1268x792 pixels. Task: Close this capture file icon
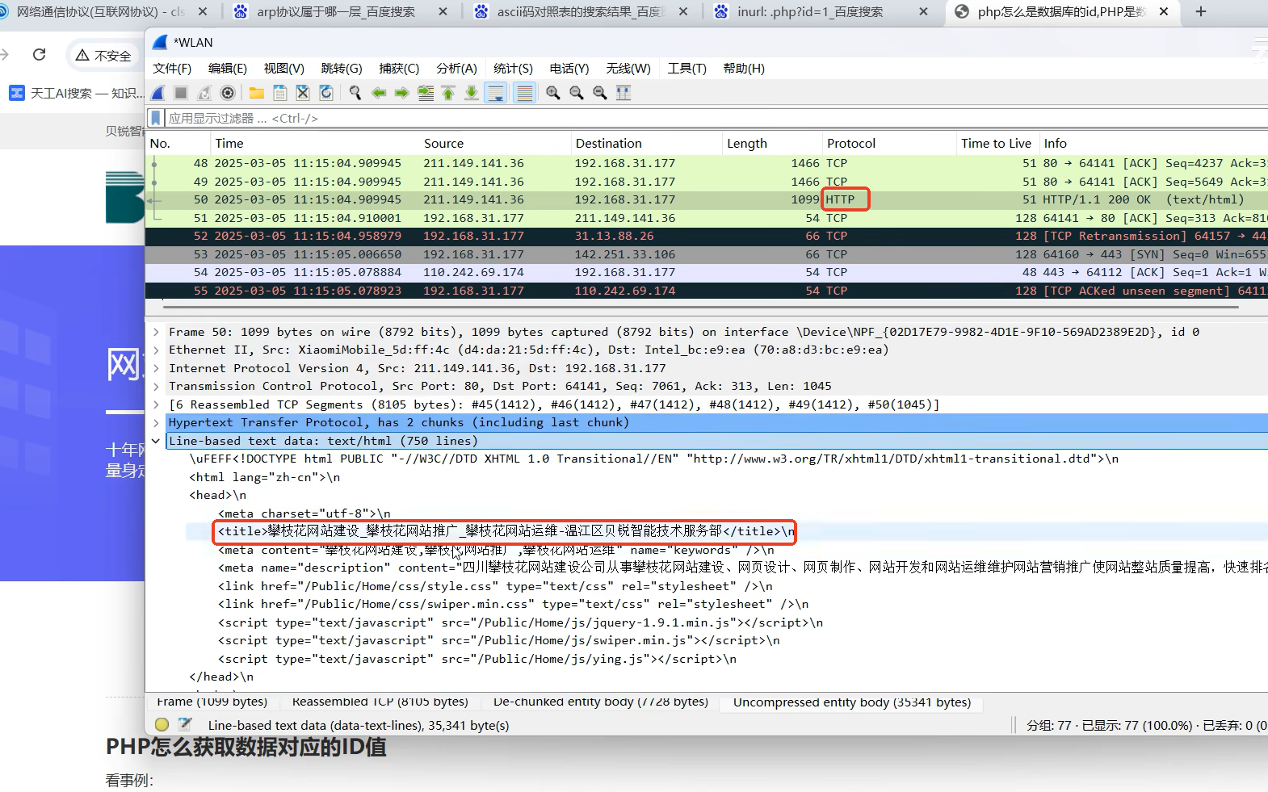click(303, 93)
